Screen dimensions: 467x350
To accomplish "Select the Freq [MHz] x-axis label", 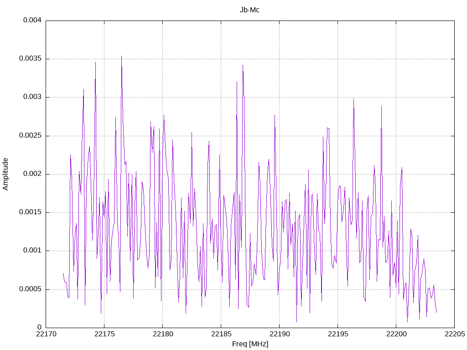I will (x=250, y=344).
